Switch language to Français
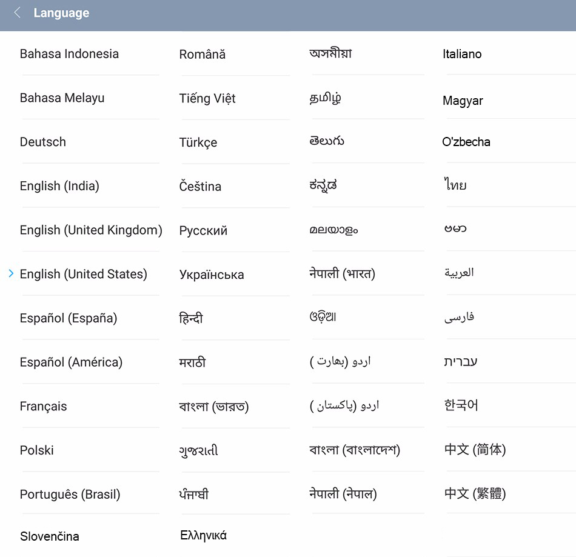This screenshot has width=576, height=557. (44, 406)
